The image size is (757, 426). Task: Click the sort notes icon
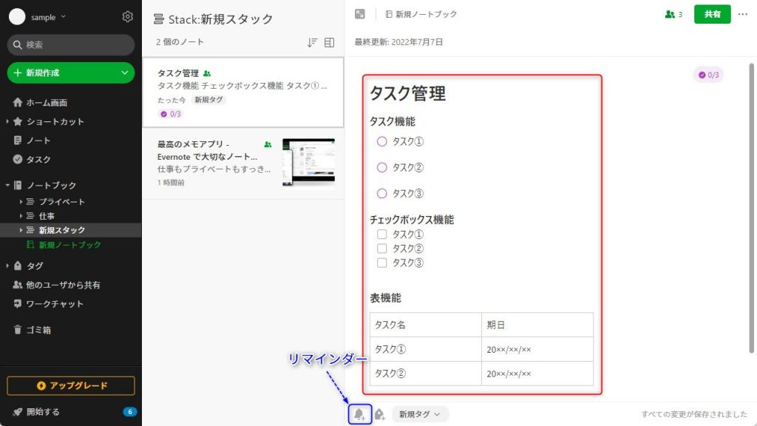(x=313, y=42)
